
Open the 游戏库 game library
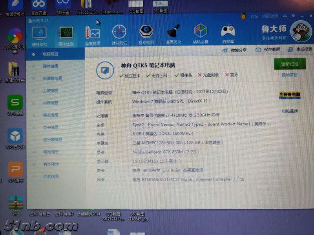pos(228,34)
